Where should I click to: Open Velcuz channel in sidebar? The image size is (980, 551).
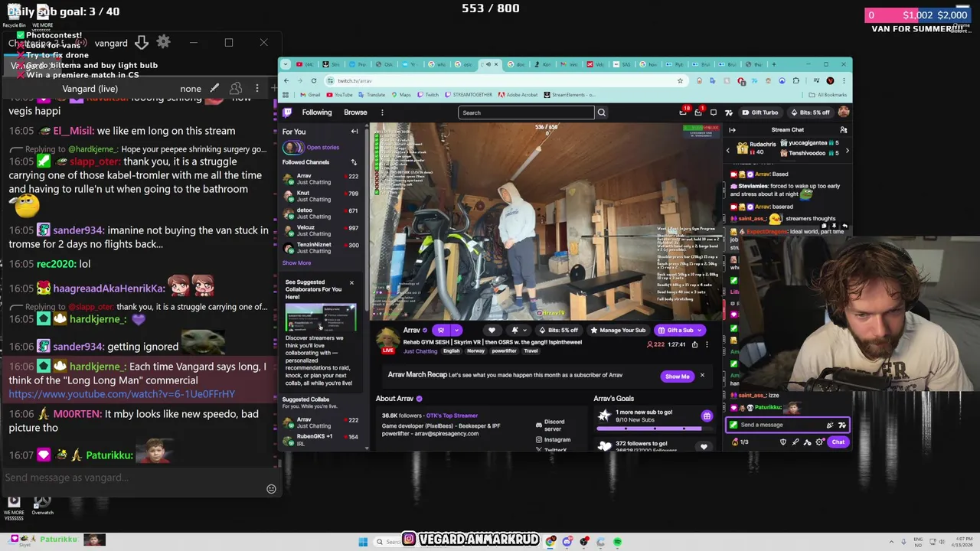(x=321, y=230)
